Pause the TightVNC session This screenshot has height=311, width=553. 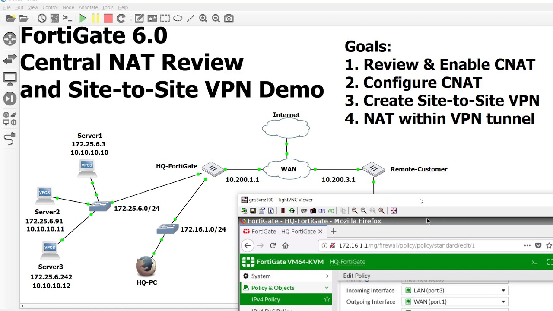pyautogui.click(x=283, y=211)
